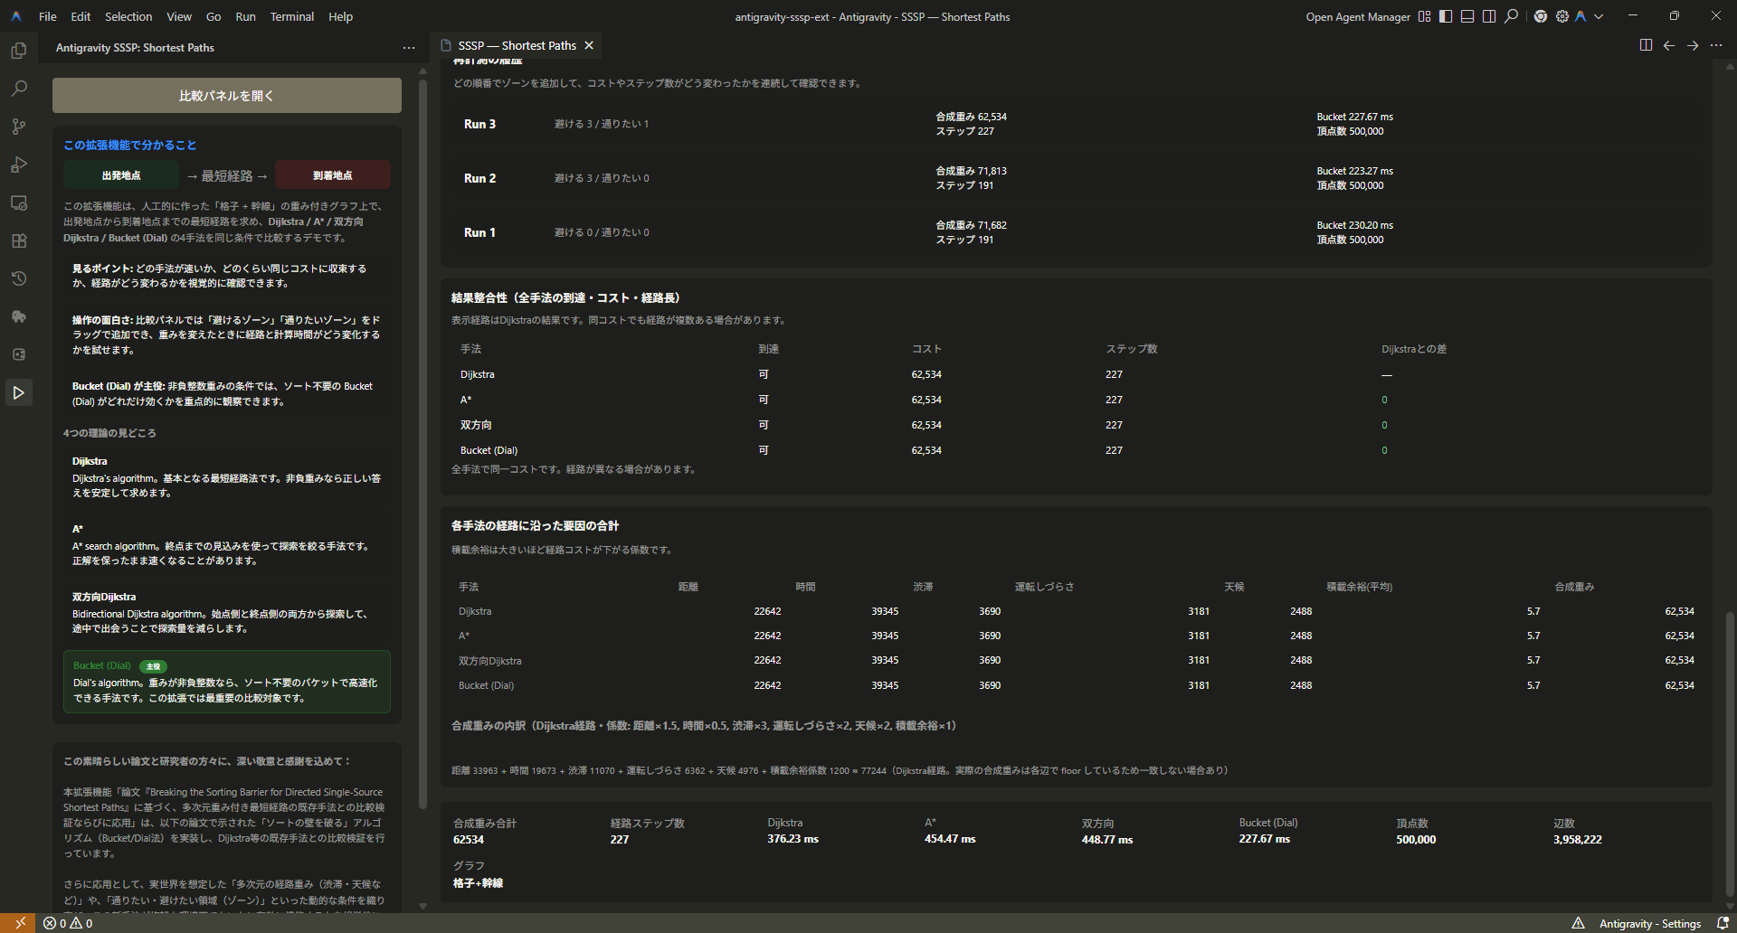Open editor's more actions ellipsis menu
Screen dimensions: 1737x933
click(x=1716, y=45)
